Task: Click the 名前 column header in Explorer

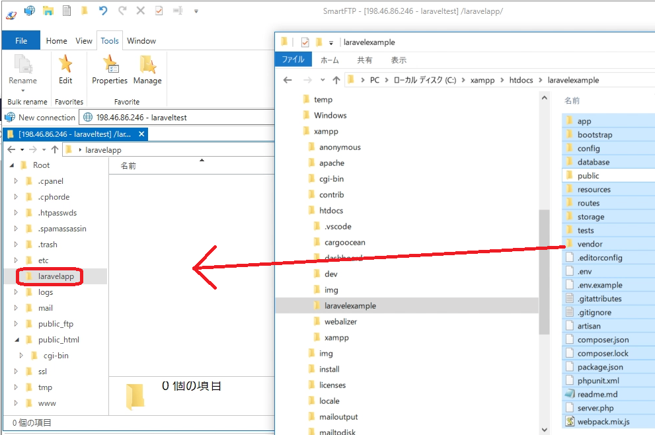Action: coord(572,100)
